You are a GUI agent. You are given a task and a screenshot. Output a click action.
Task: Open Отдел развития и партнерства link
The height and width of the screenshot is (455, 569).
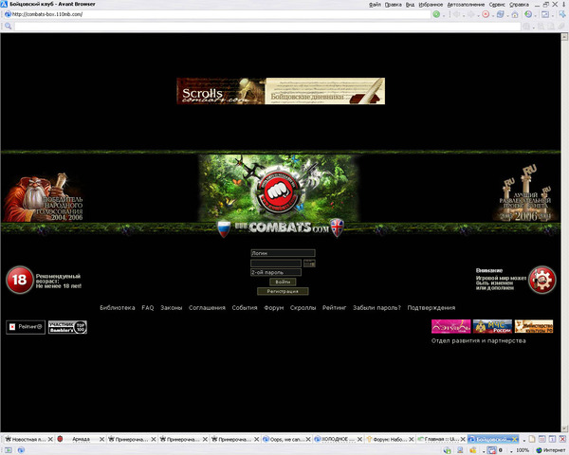pyautogui.click(x=478, y=340)
